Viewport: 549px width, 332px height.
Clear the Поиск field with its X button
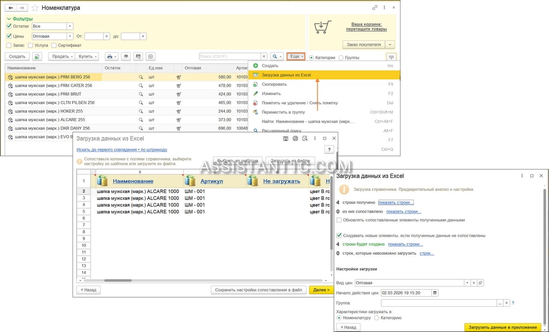point(264,56)
